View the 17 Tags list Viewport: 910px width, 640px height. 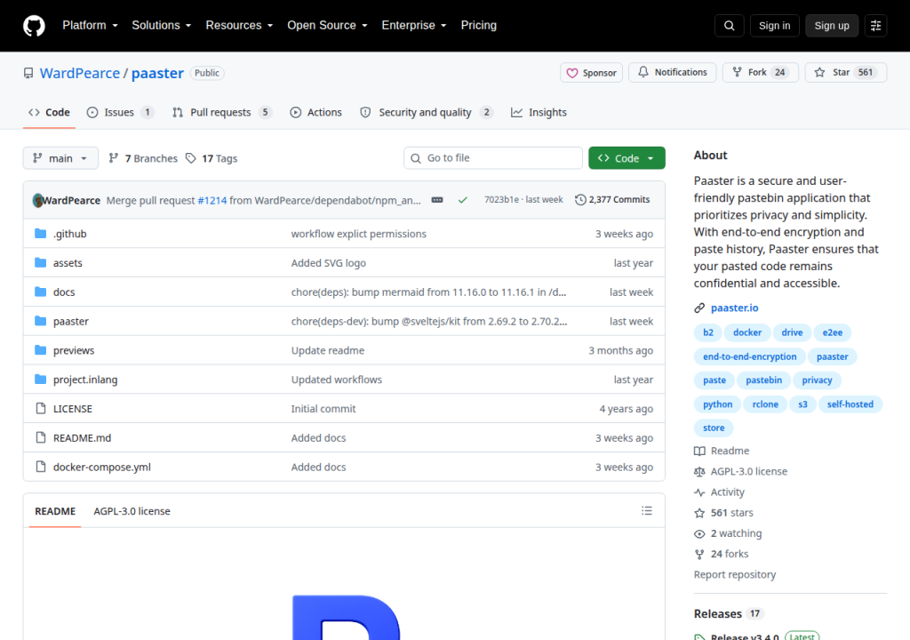(x=212, y=158)
